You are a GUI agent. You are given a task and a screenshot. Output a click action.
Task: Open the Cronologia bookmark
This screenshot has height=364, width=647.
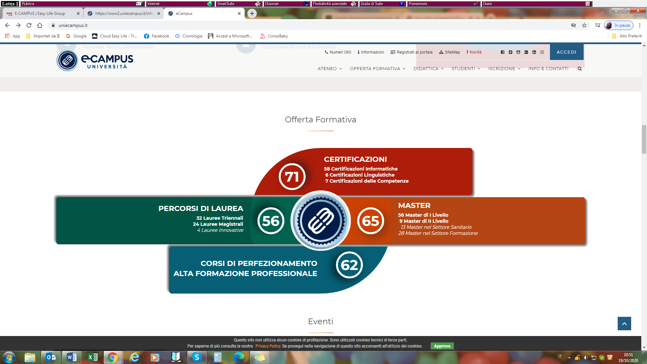tap(188, 36)
